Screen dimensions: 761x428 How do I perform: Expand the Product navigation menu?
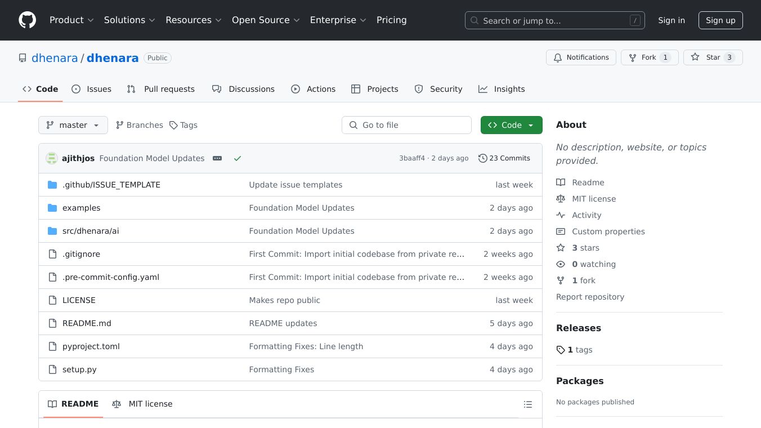pos(71,20)
